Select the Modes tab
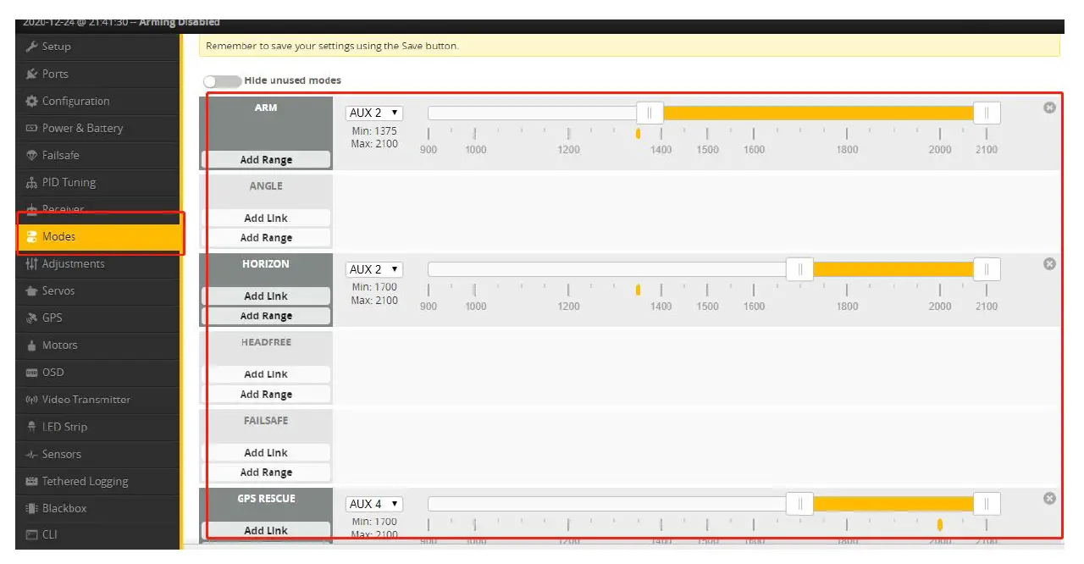1084x564 pixels. pos(97,236)
